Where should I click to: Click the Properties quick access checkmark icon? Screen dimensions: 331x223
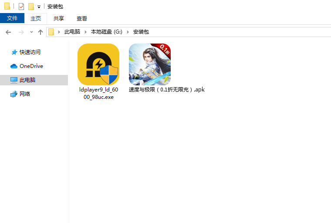21,7
